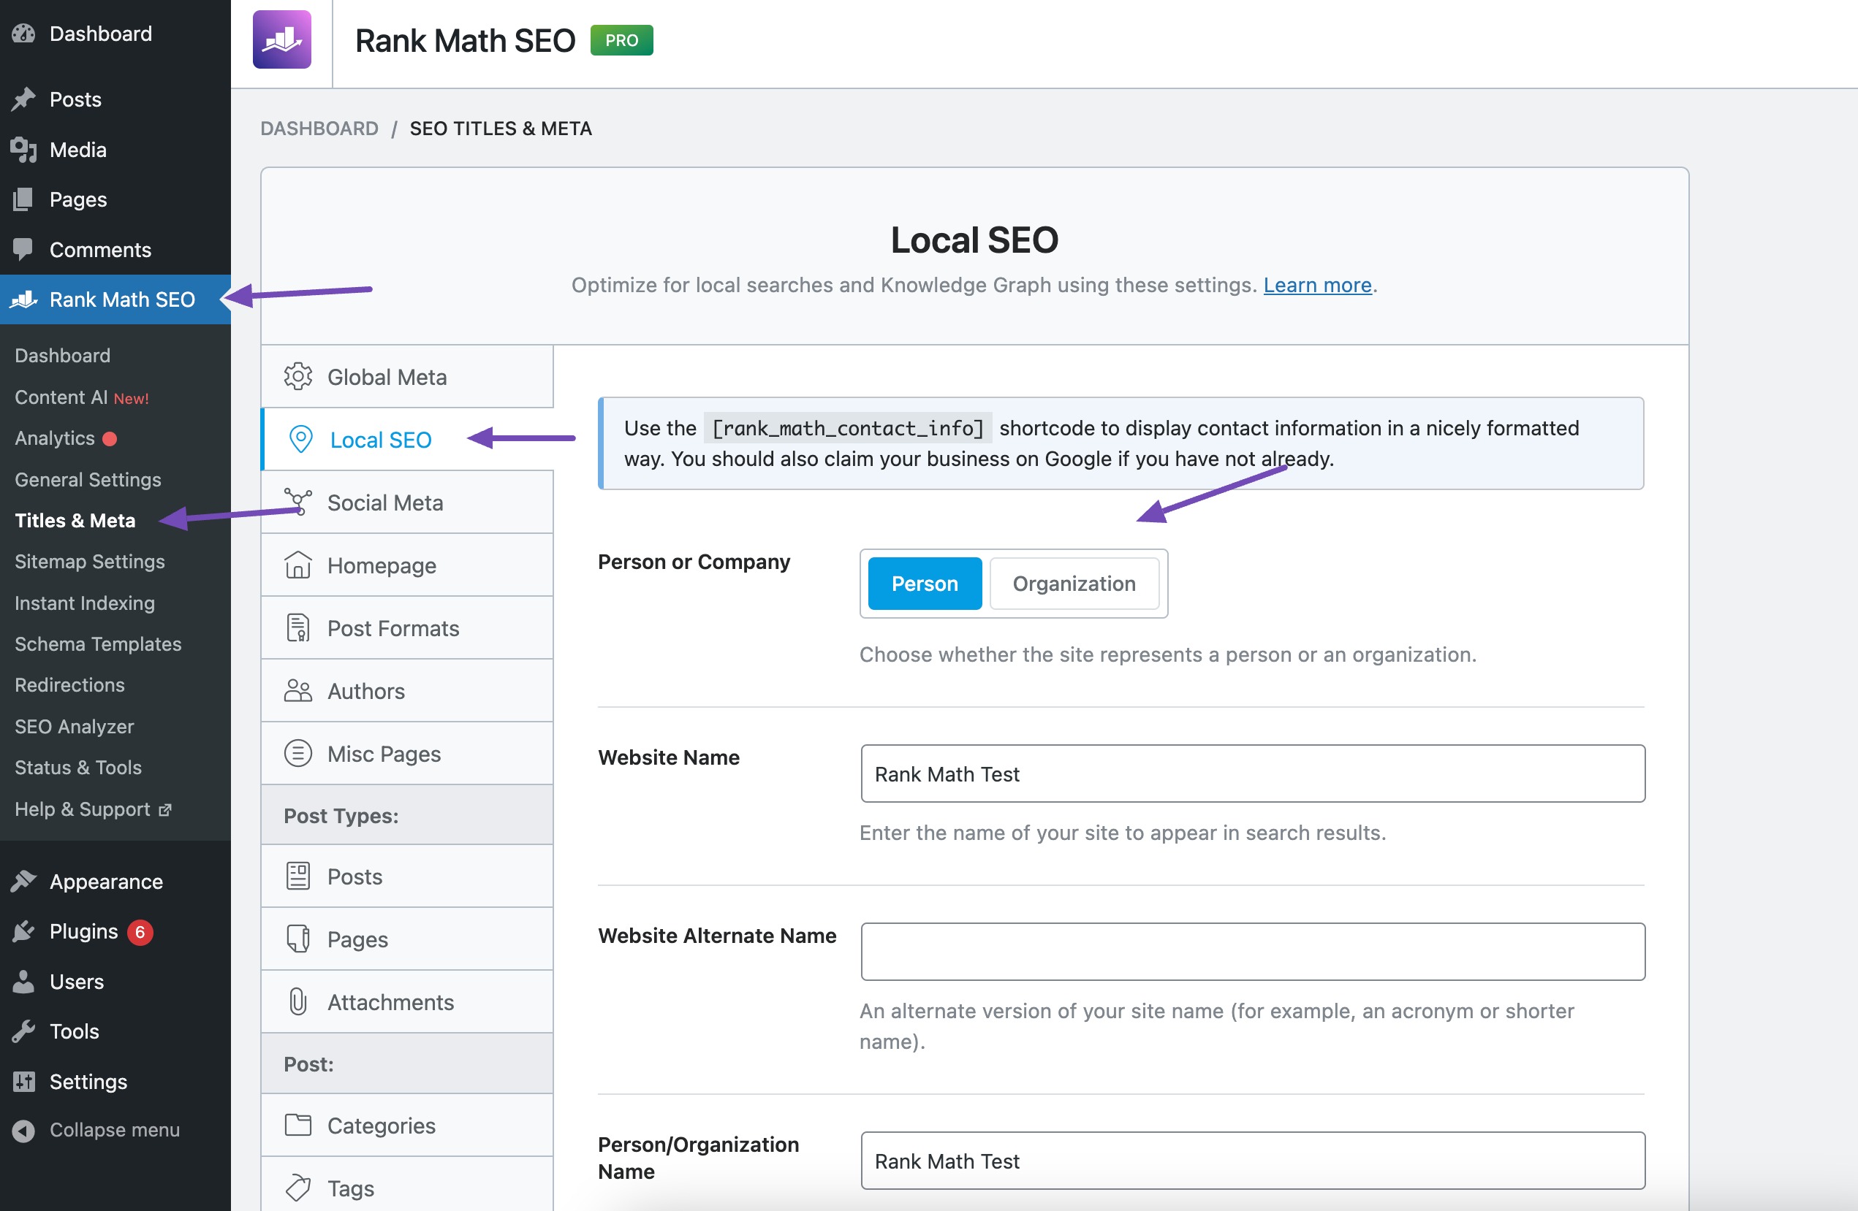Click the Global Meta gear icon
The width and height of the screenshot is (1858, 1211).
click(x=297, y=376)
